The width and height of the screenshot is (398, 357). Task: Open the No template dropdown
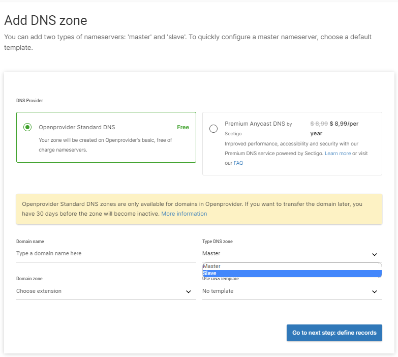[292, 291]
